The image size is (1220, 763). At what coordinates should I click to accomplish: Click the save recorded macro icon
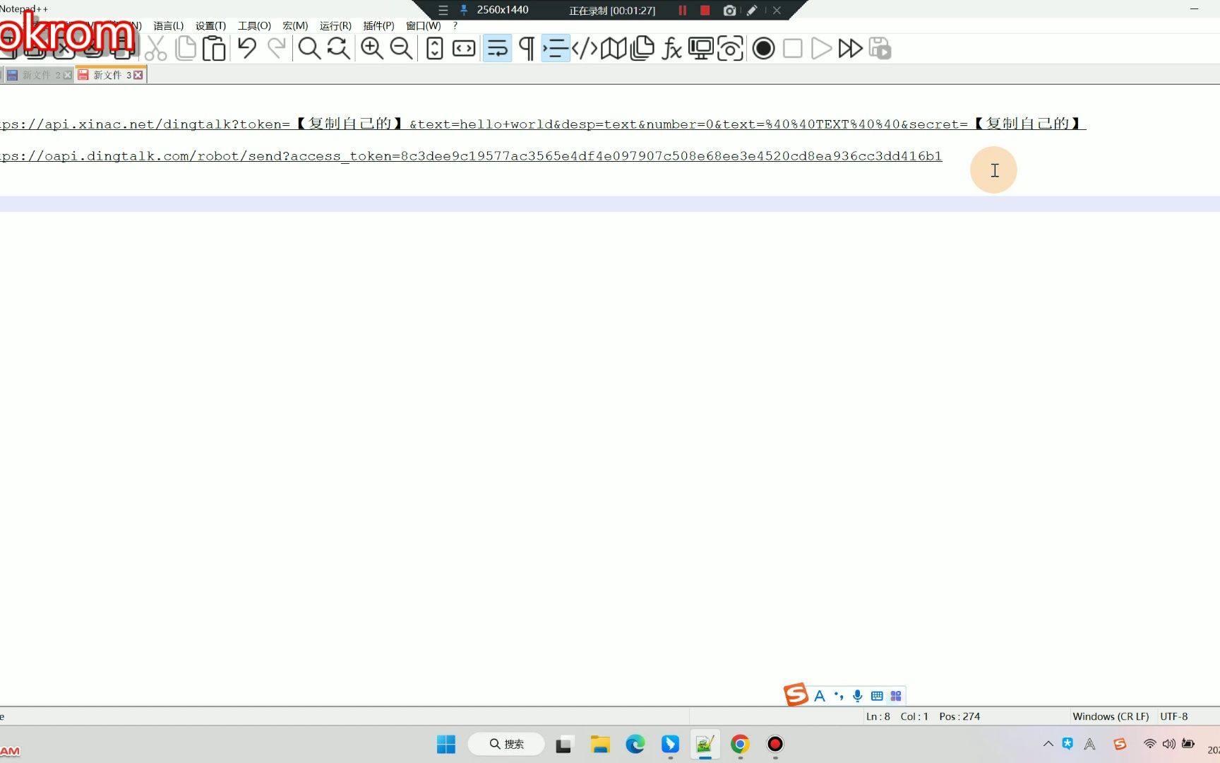click(x=880, y=49)
